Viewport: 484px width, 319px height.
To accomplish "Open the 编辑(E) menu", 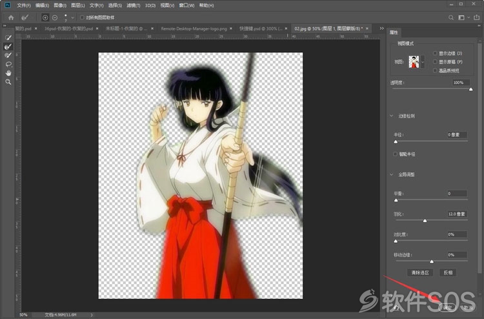I will pos(42,5).
